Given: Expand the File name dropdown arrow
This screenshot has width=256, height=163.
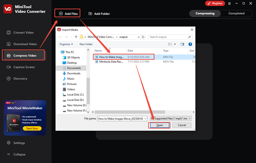Looking at the screenshot, I should [145, 119].
